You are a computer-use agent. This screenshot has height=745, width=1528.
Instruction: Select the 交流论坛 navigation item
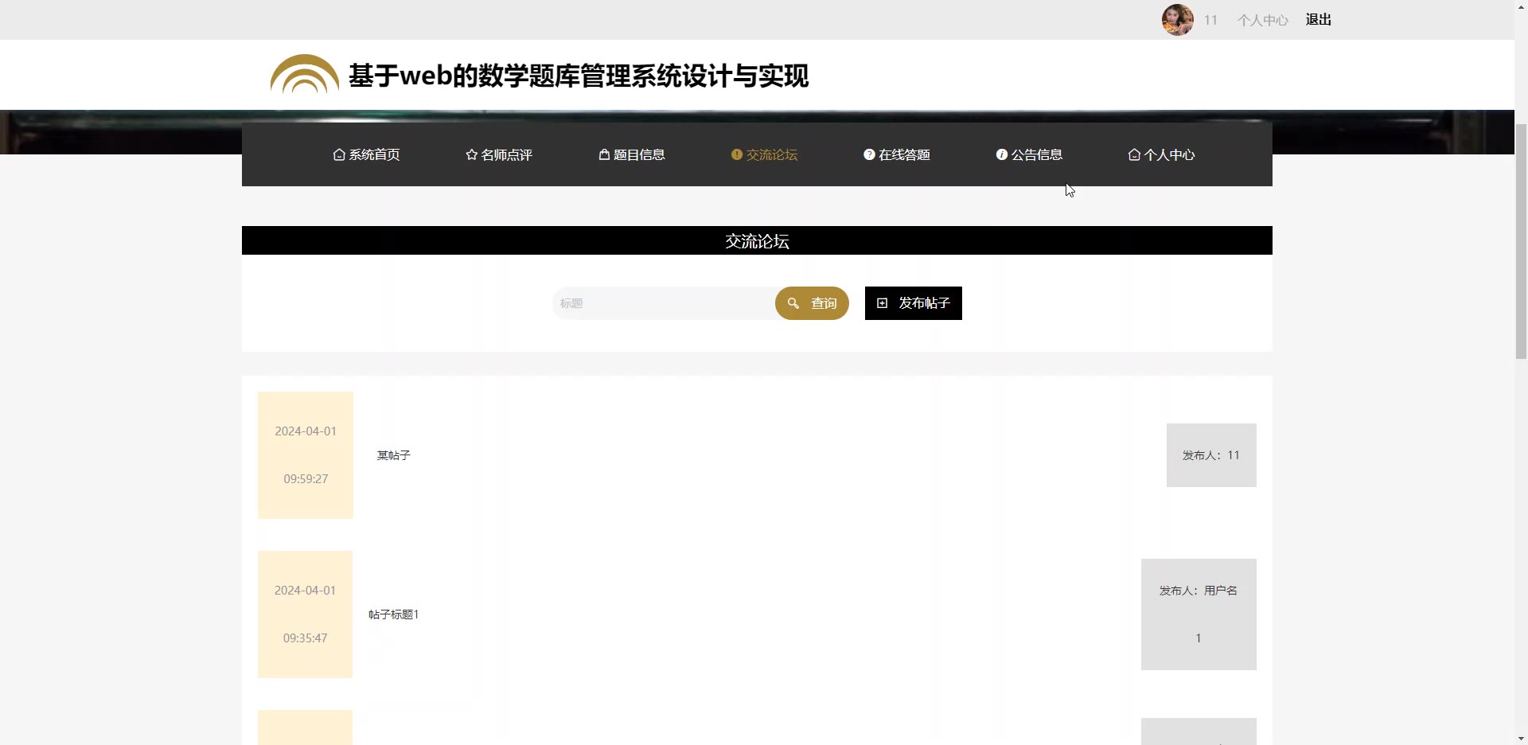pyautogui.click(x=764, y=154)
